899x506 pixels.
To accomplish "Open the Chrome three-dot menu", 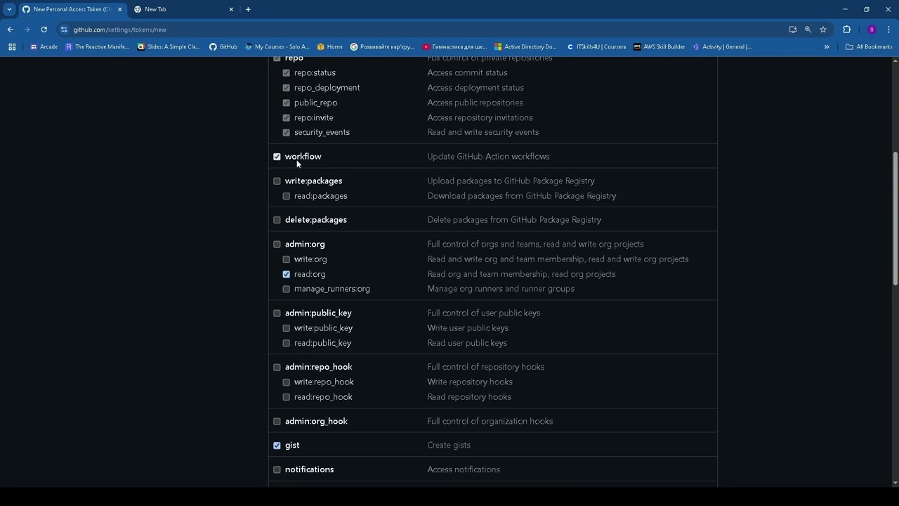I will point(889,30).
